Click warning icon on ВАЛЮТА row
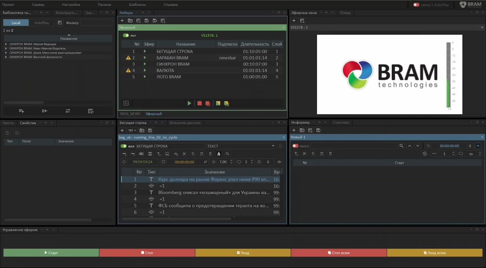Screen dimensions: 486x268 pos(128,70)
